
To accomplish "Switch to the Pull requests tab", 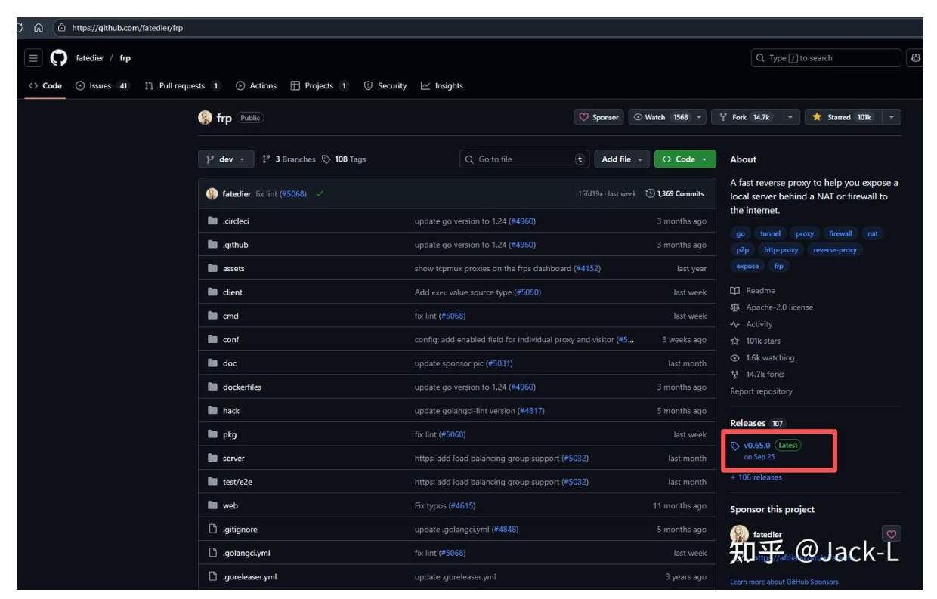I will coord(182,86).
